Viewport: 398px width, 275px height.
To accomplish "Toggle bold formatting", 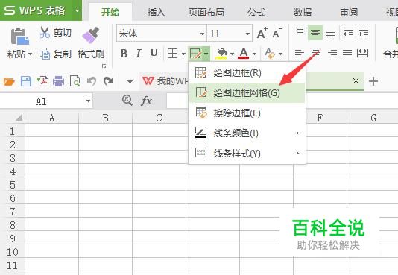I will [x=124, y=54].
